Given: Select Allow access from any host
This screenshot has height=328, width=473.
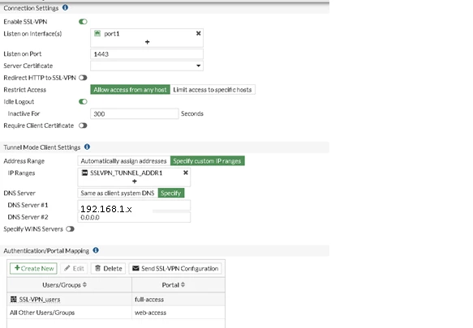Looking at the screenshot, I should point(130,90).
